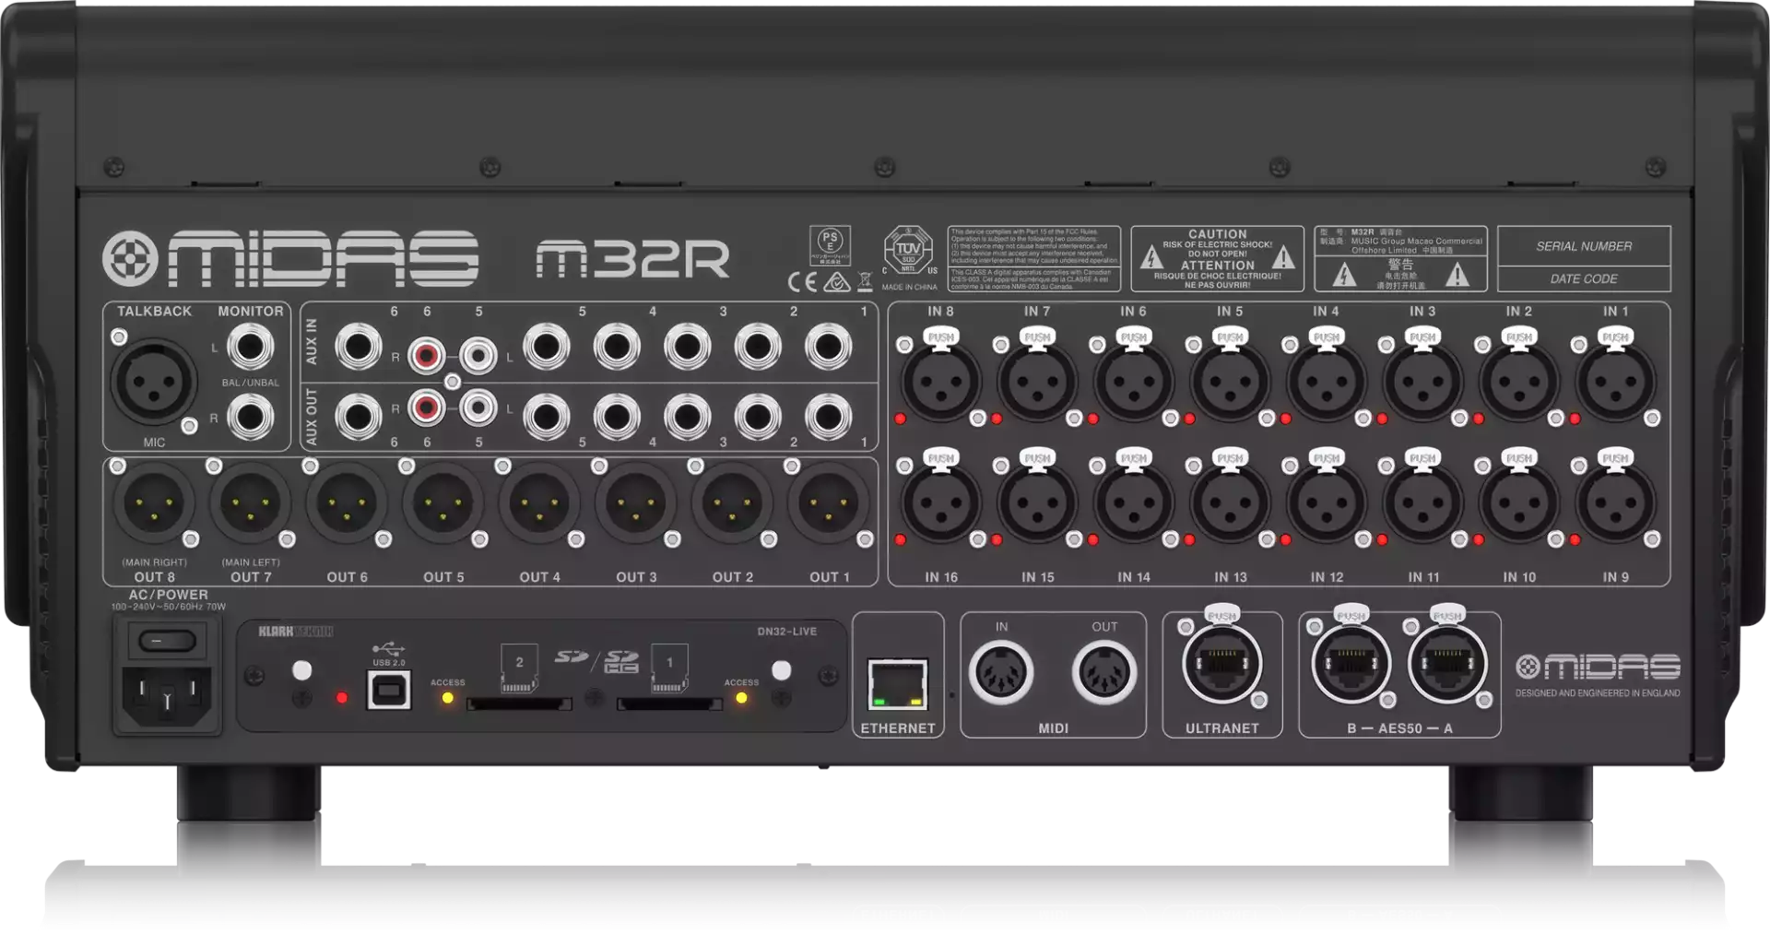1770x934 pixels.
Task: Click the DN32-LIVE card label
Action: click(x=787, y=632)
